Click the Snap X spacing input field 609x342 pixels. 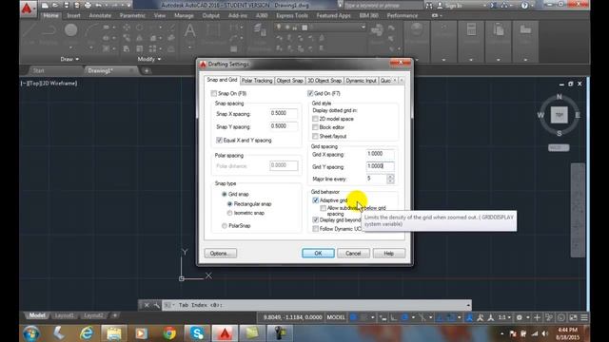[x=284, y=113]
